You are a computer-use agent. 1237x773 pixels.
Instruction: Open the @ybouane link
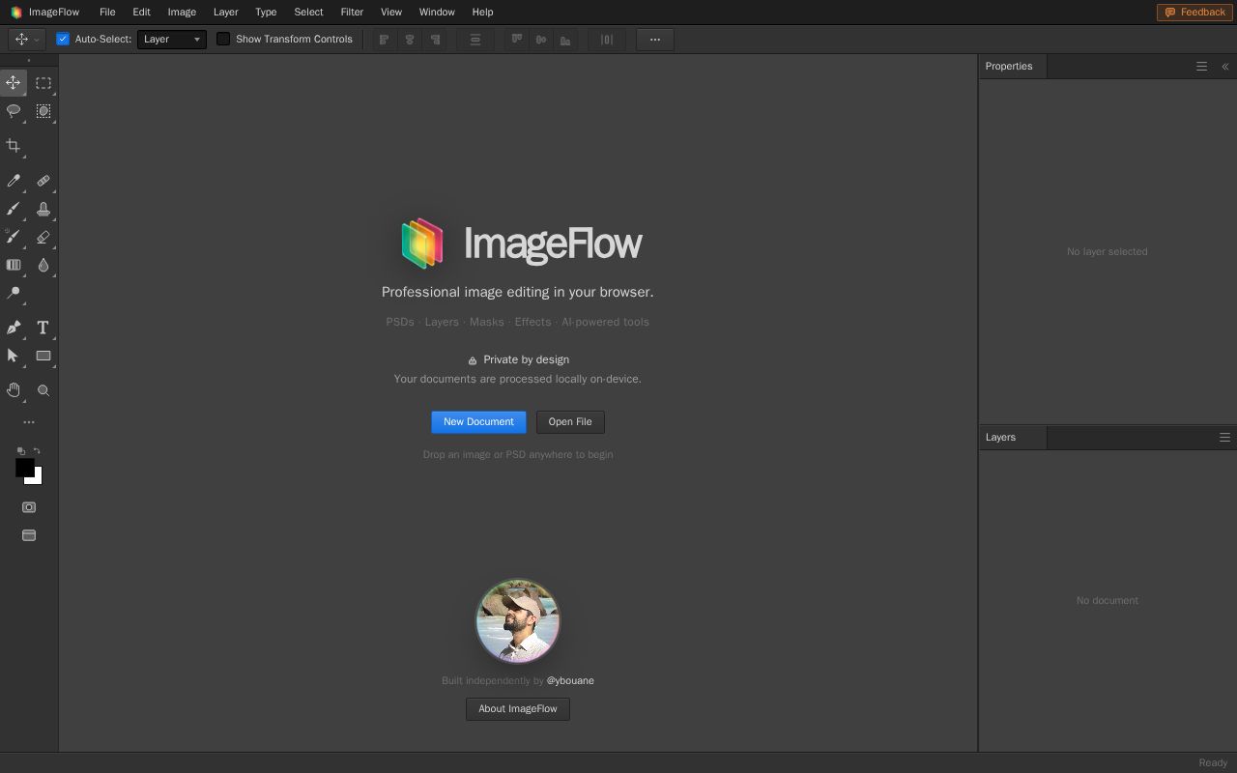pos(570,681)
